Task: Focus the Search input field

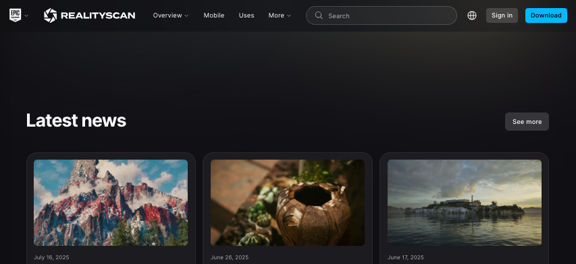Action: point(382,15)
